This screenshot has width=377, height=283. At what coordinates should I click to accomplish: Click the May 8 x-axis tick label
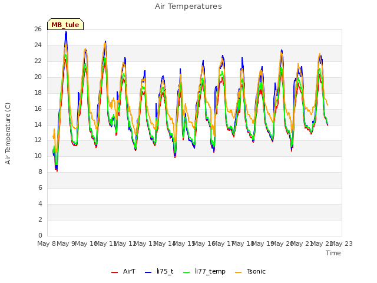[47, 243]
